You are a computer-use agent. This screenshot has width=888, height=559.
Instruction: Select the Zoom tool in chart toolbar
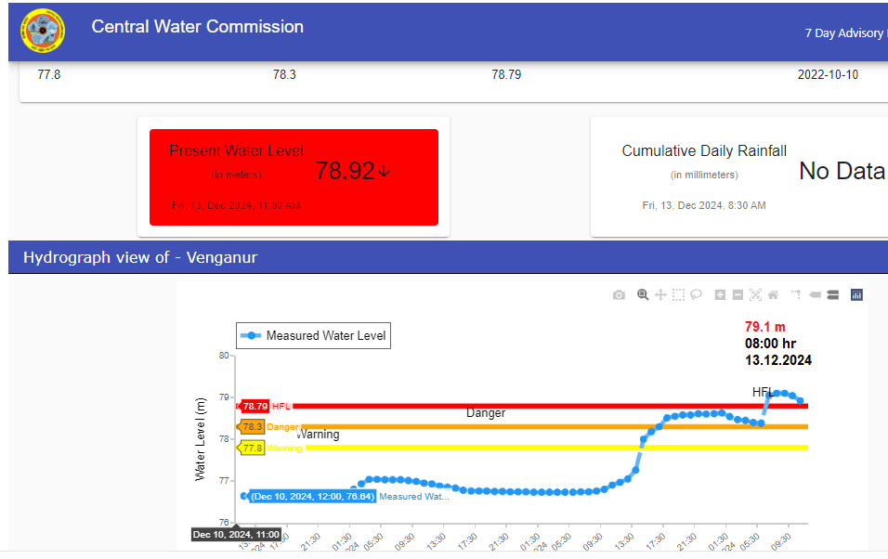tap(643, 295)
